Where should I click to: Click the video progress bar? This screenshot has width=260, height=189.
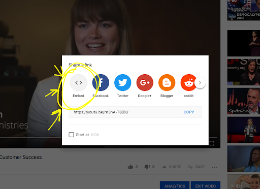[x=31, y=138]
